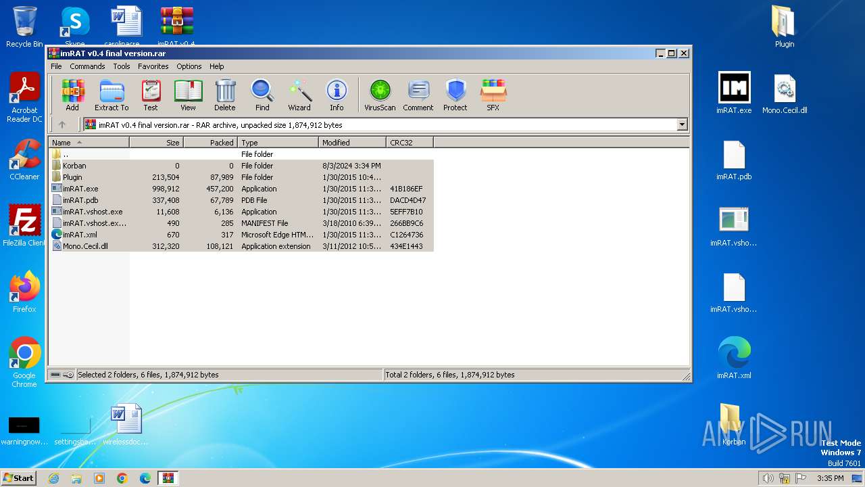Launch the Wizard tool
The height and width of the screenshot is (487, 865).
[299, 95]
